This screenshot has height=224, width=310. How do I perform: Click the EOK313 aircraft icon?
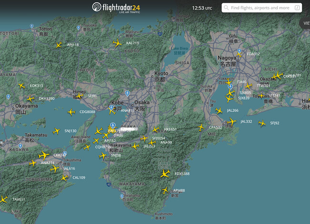[x=21, y=86]
